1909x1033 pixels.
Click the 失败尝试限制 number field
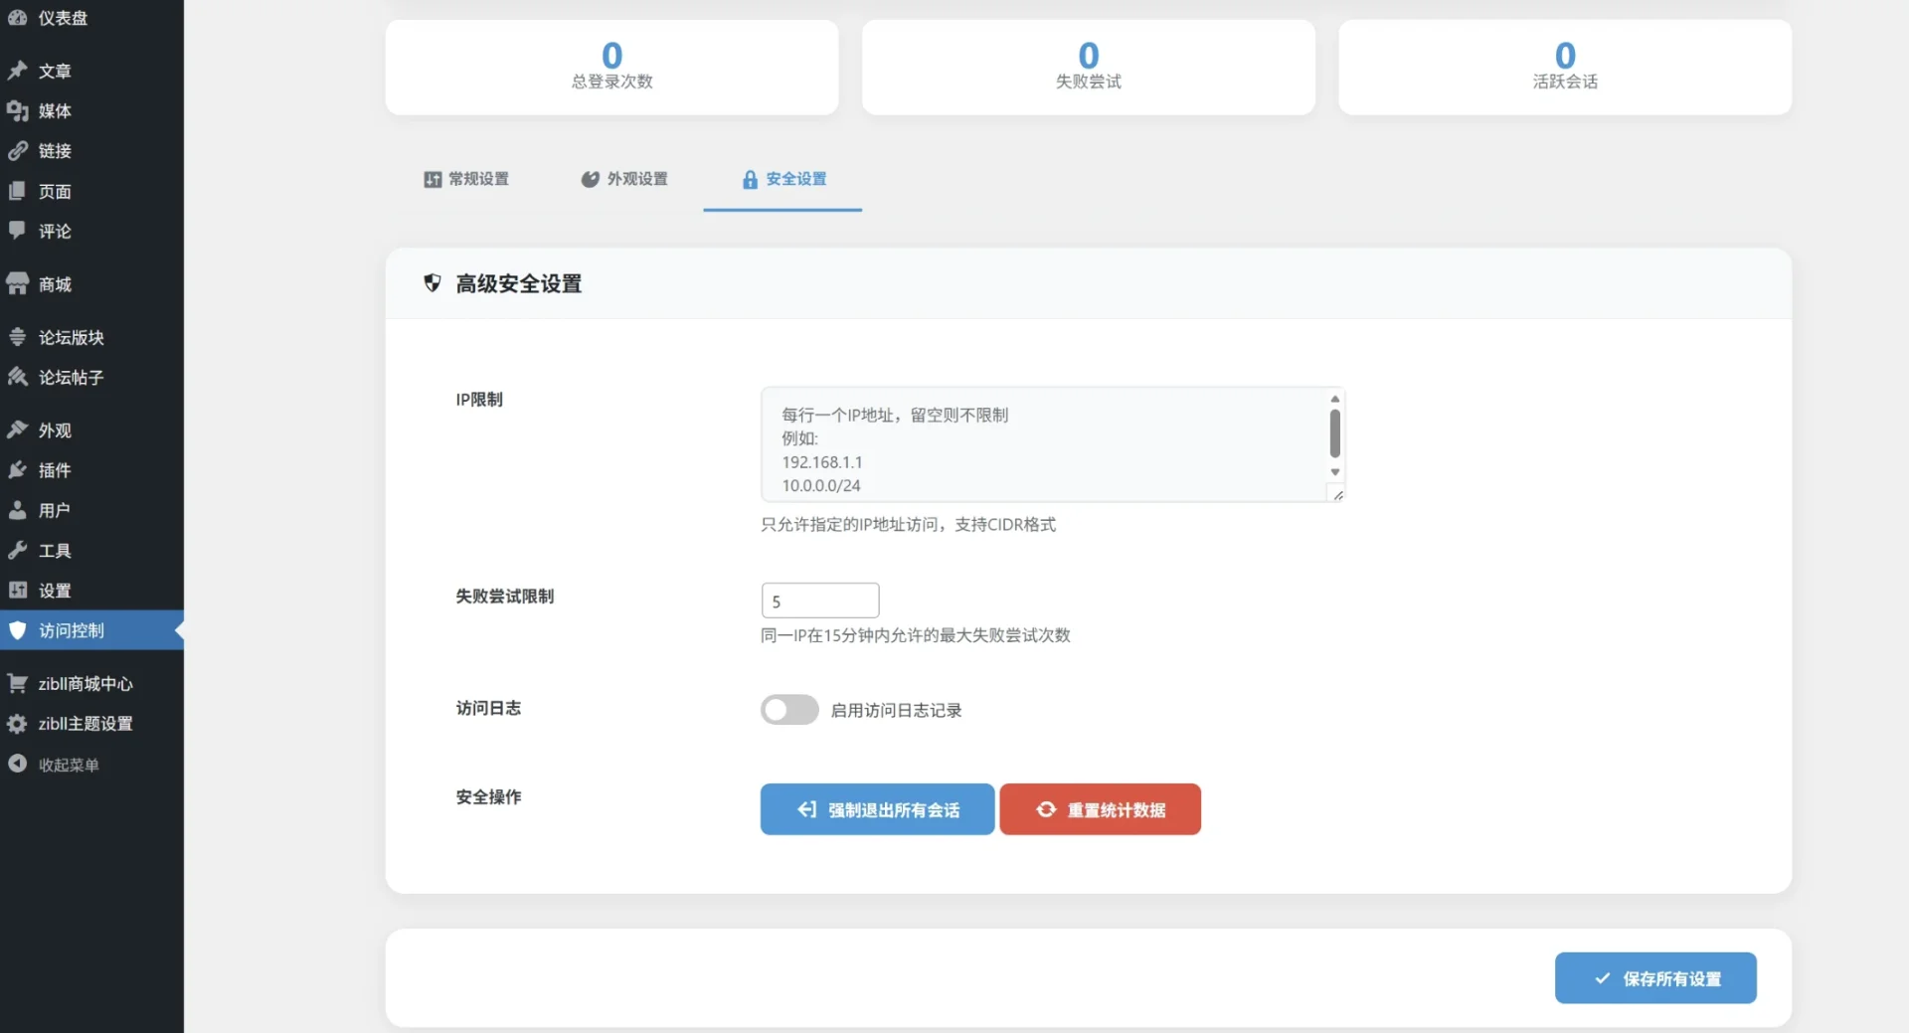820,601
